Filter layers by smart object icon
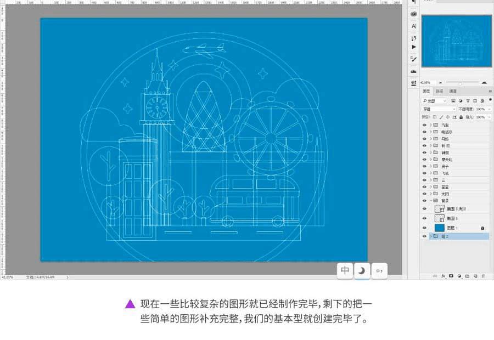Screen dimensions: 494x340 tap(482, 101)
